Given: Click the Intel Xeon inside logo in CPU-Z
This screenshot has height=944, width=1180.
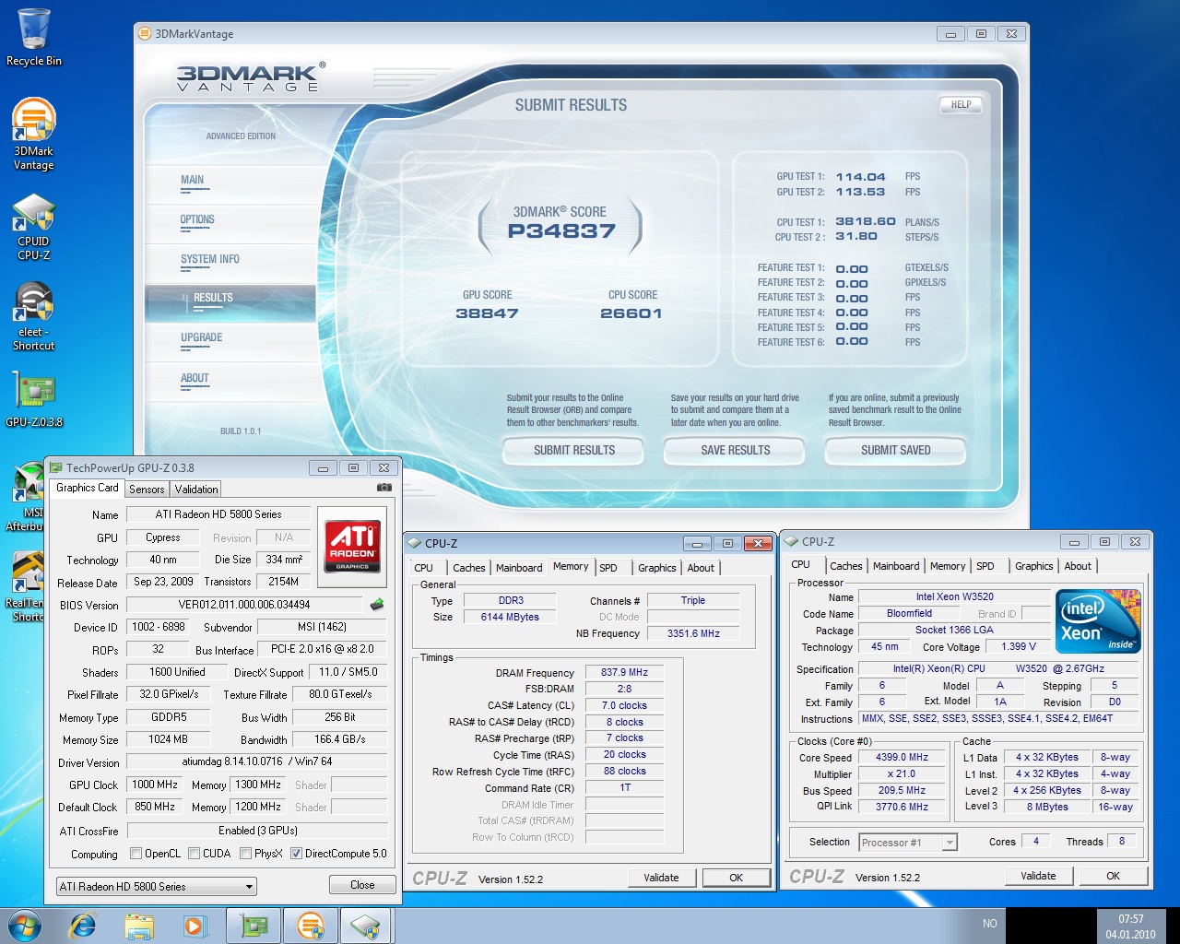Looking at the screenshot, I should pos(1098,621).
